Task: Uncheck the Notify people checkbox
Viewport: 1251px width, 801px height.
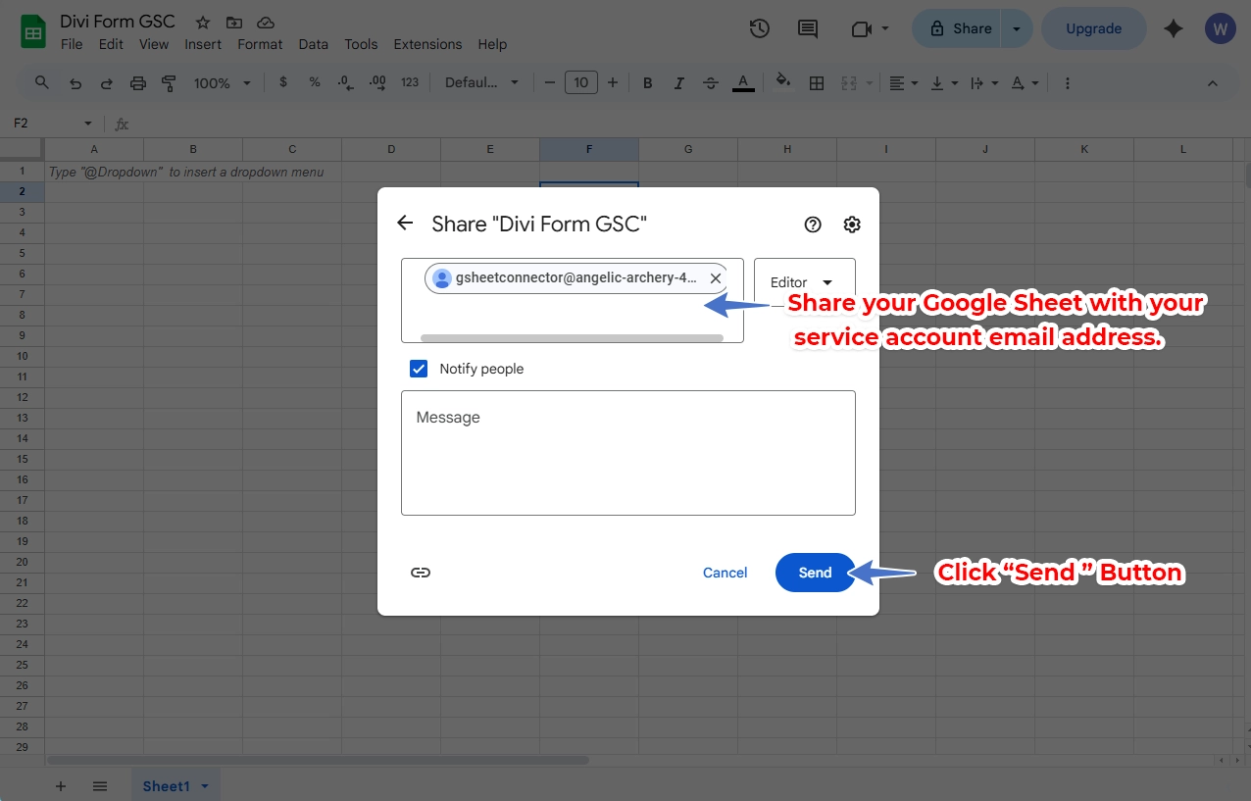Action: (x=419, y=368)
